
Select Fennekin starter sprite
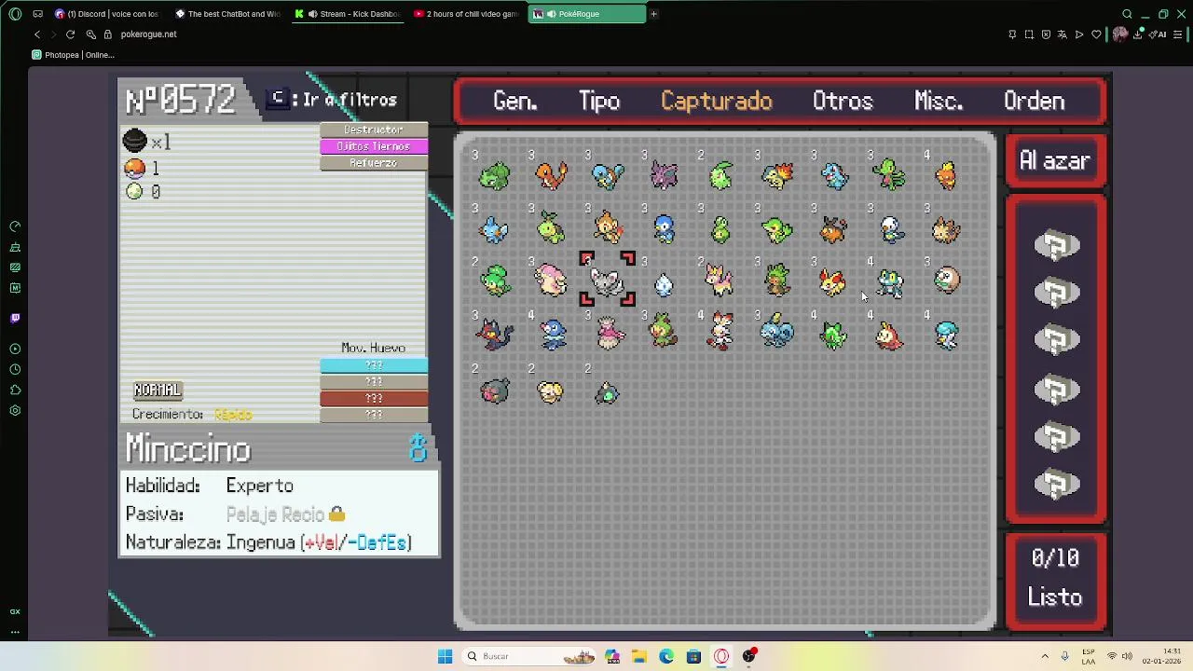pos(834,281)
